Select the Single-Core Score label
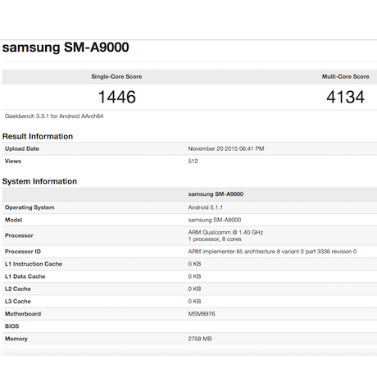Viewport: 377px width, 369px height. coord(116,76)
